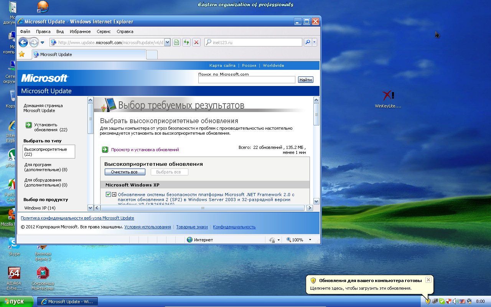Open volume control speaker tray icon

(455, 301)
